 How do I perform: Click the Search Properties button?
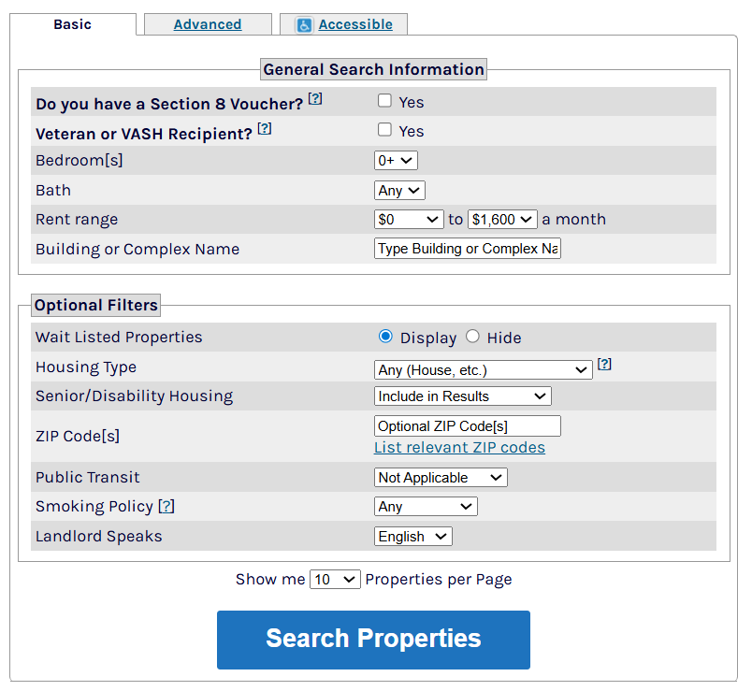(x=373, y=640)
